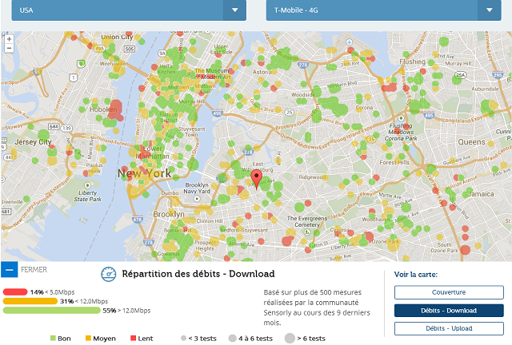Viewport: 512px width, 345px height.
Task: Click the arrow on the USA selector
Action: [x=234, y=10]
